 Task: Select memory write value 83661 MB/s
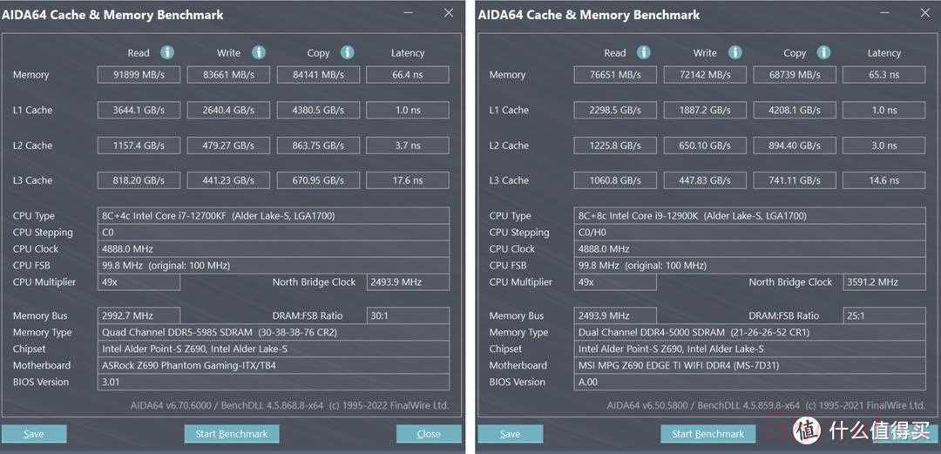[x=228, y=75]
